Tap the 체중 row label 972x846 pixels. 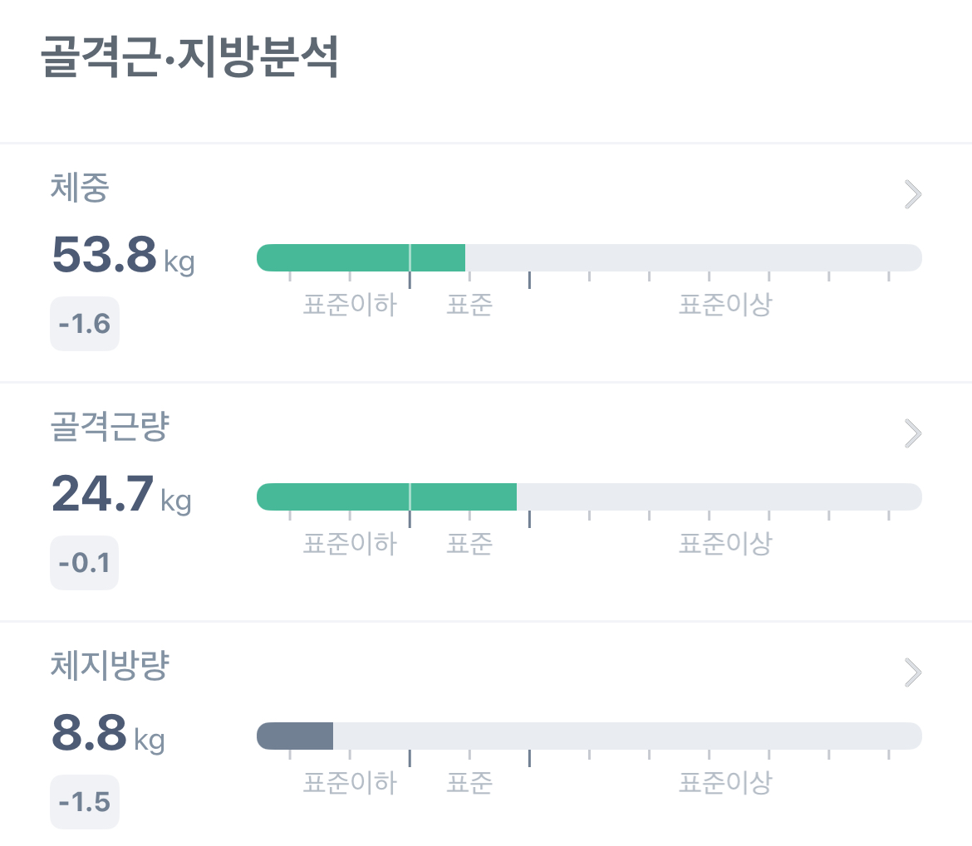pyautogui.click(x=80, y=188)
